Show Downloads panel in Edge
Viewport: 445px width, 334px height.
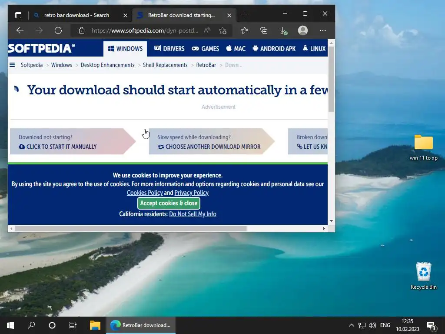[283, 30]
